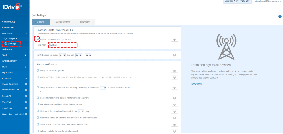Click Upgrade Now - 90% OFF button
The height and width of the screenshot is (134, 283).
pos(237,1)
